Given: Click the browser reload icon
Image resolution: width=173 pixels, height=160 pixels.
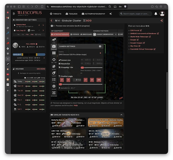Looking at the screenshot, I should click(x=36, y=7).
